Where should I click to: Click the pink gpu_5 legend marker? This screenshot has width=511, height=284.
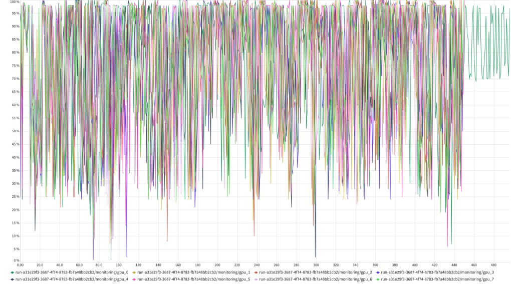click(x=134, y=279)
